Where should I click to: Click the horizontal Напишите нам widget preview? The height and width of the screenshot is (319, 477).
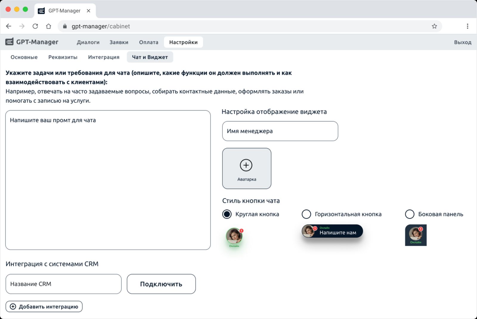coord(332,231)
